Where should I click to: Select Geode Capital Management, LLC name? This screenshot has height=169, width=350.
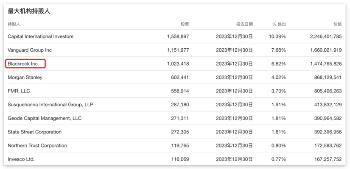pos(45,118)
